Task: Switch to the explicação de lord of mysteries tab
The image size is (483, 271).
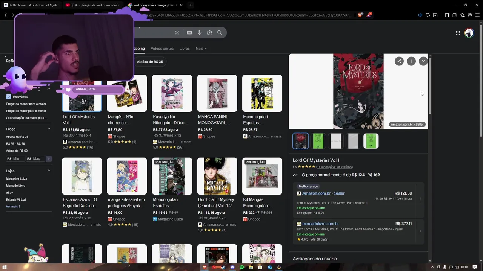Action: (x=93, y=5)
